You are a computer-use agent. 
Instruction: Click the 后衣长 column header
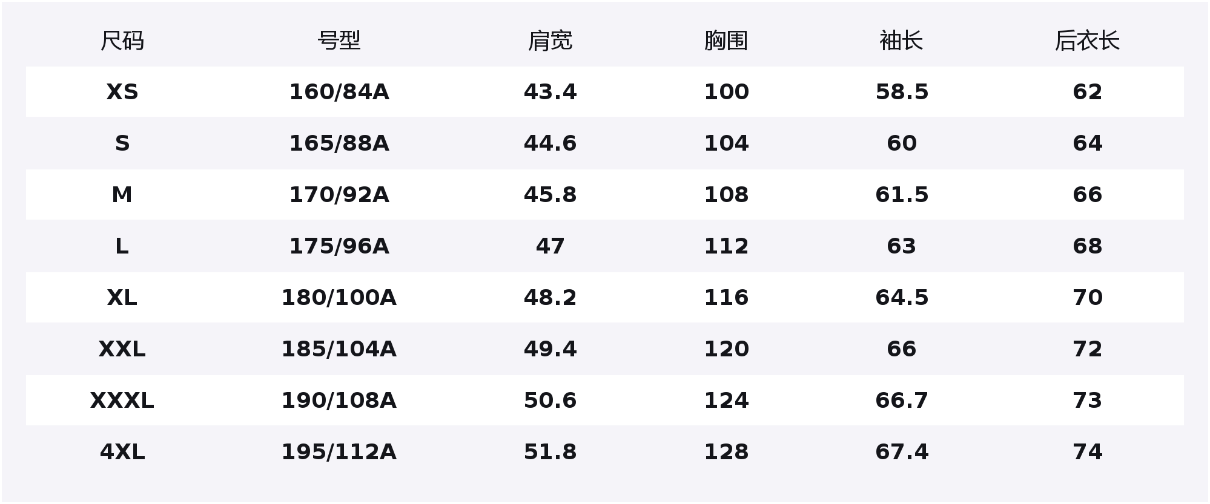[x=1087, y=41]
